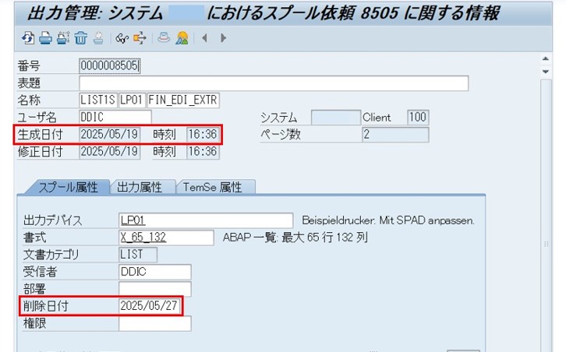Click the orange export/forward arrows icon
The image size is (566, 352).
tap(140, 38)
